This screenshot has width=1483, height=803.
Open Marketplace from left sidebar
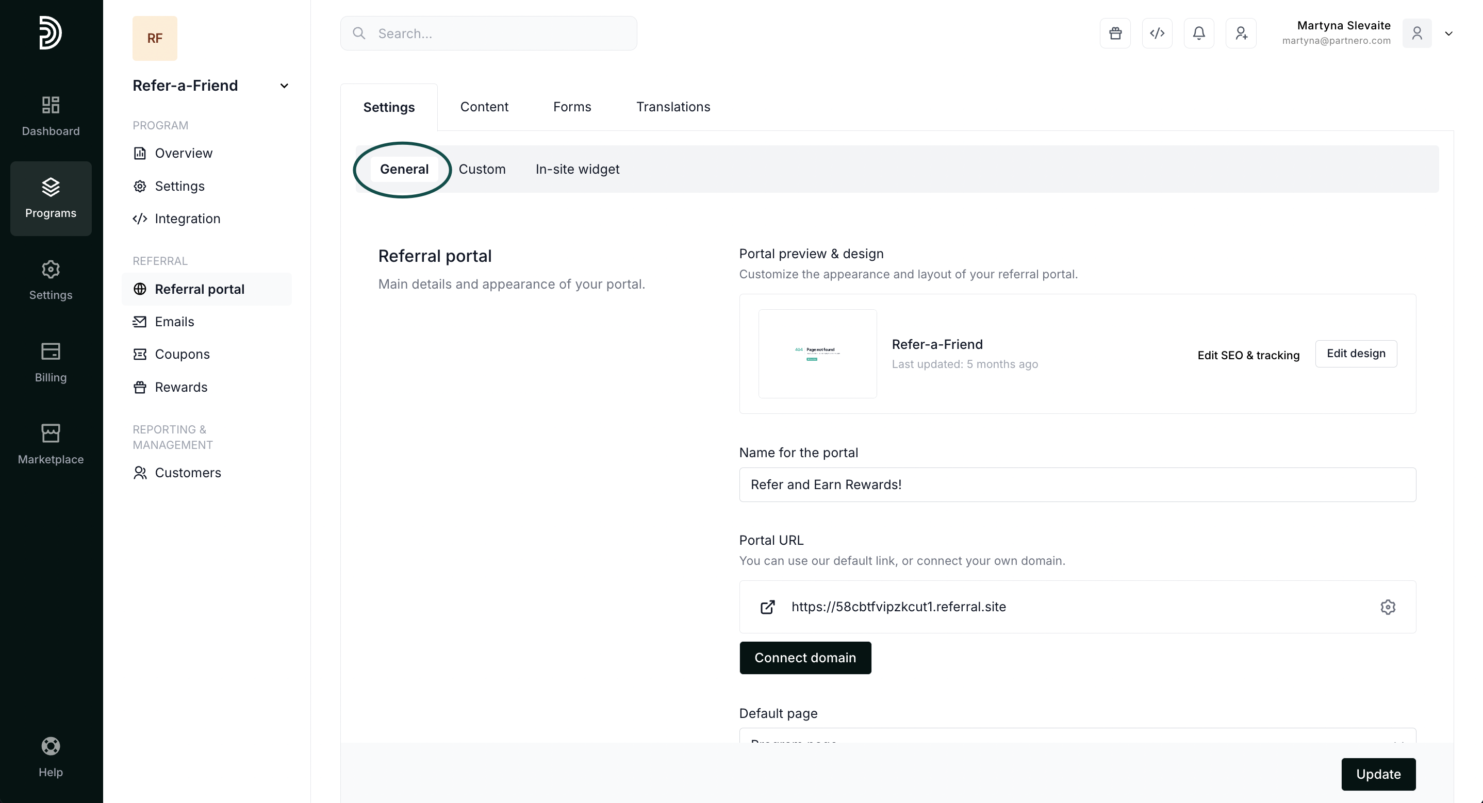pyautogui.click(x=51, y=444)
